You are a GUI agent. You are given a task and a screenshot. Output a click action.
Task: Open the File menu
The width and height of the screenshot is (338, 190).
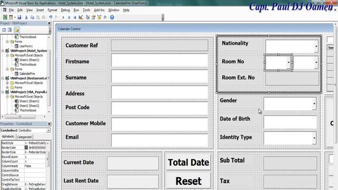point(11,10)
